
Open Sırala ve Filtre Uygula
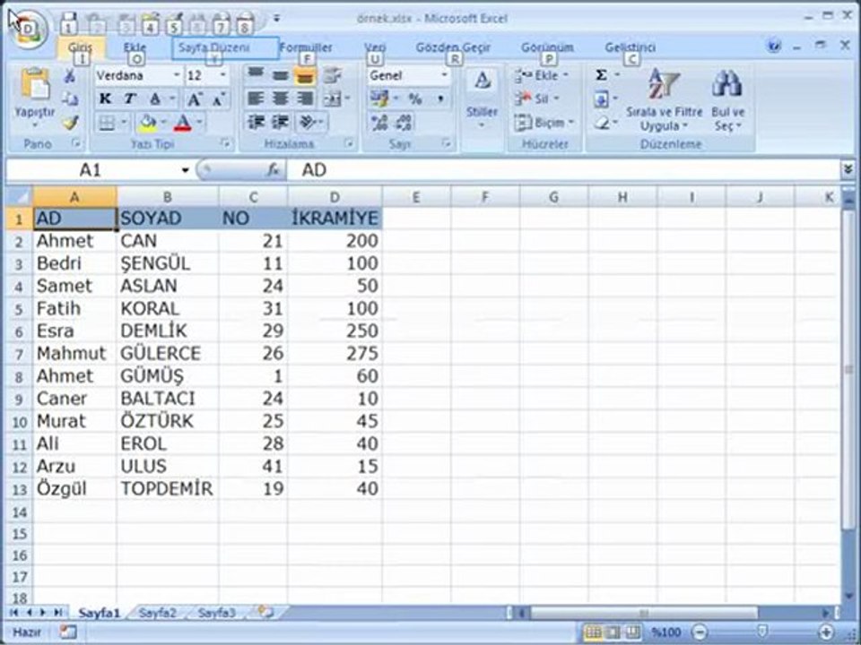[665, 99]
